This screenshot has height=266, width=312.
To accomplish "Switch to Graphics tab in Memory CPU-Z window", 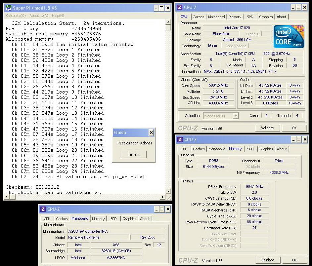I will click(x=266, y=149).
